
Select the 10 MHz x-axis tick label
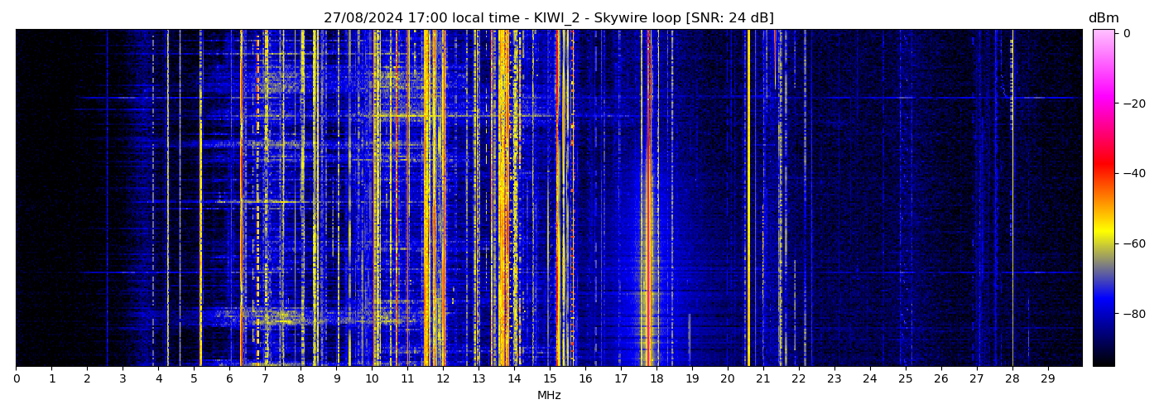372,379
